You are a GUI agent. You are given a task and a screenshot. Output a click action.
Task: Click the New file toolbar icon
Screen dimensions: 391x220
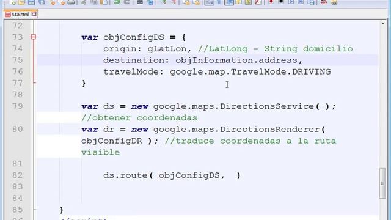coord(12,2)
